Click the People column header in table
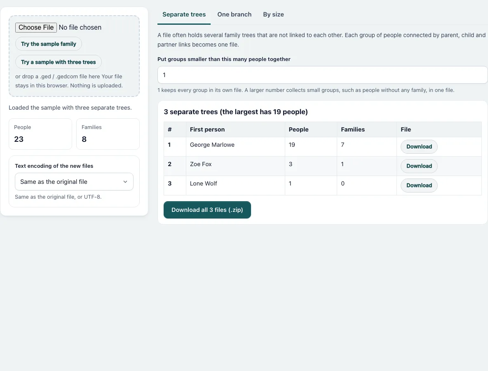 [x=311, y=129]
